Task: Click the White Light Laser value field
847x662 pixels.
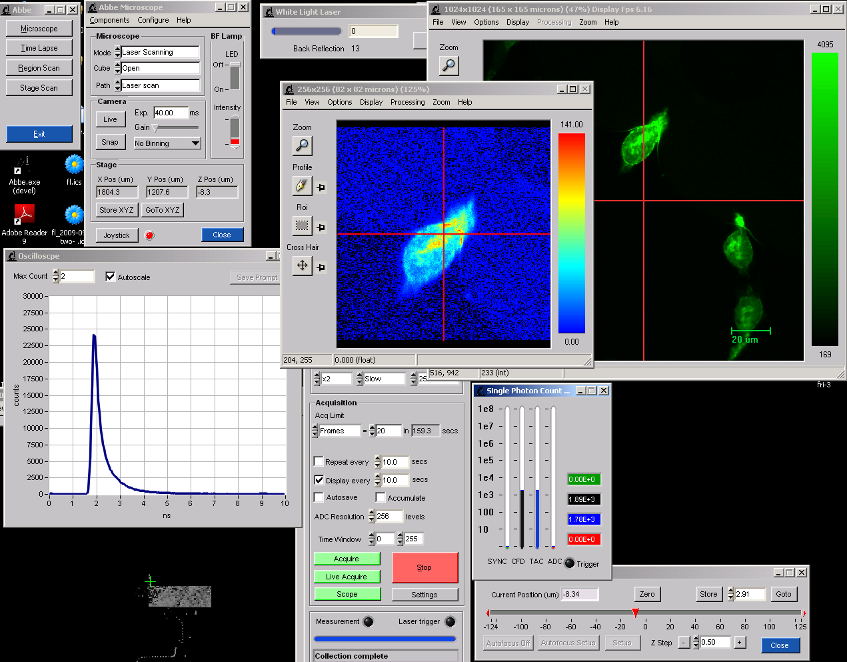Action: coord(374,31)
